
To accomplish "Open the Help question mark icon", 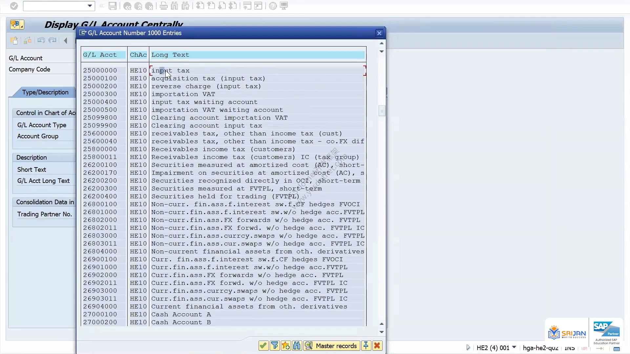I will click(273, 6).
